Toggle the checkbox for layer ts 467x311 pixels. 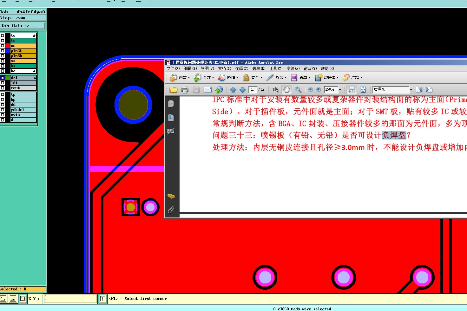tap(3, 41)
